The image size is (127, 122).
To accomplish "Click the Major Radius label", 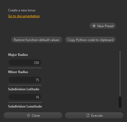I will [18, 55].
